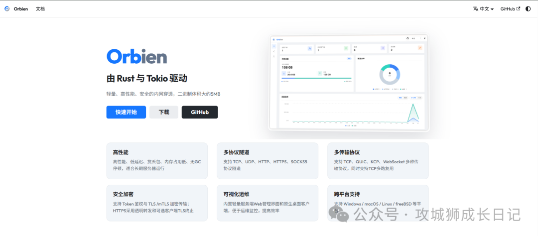
Task: Open the 文档 documentation menu item
Action: [x=40, y=9]
